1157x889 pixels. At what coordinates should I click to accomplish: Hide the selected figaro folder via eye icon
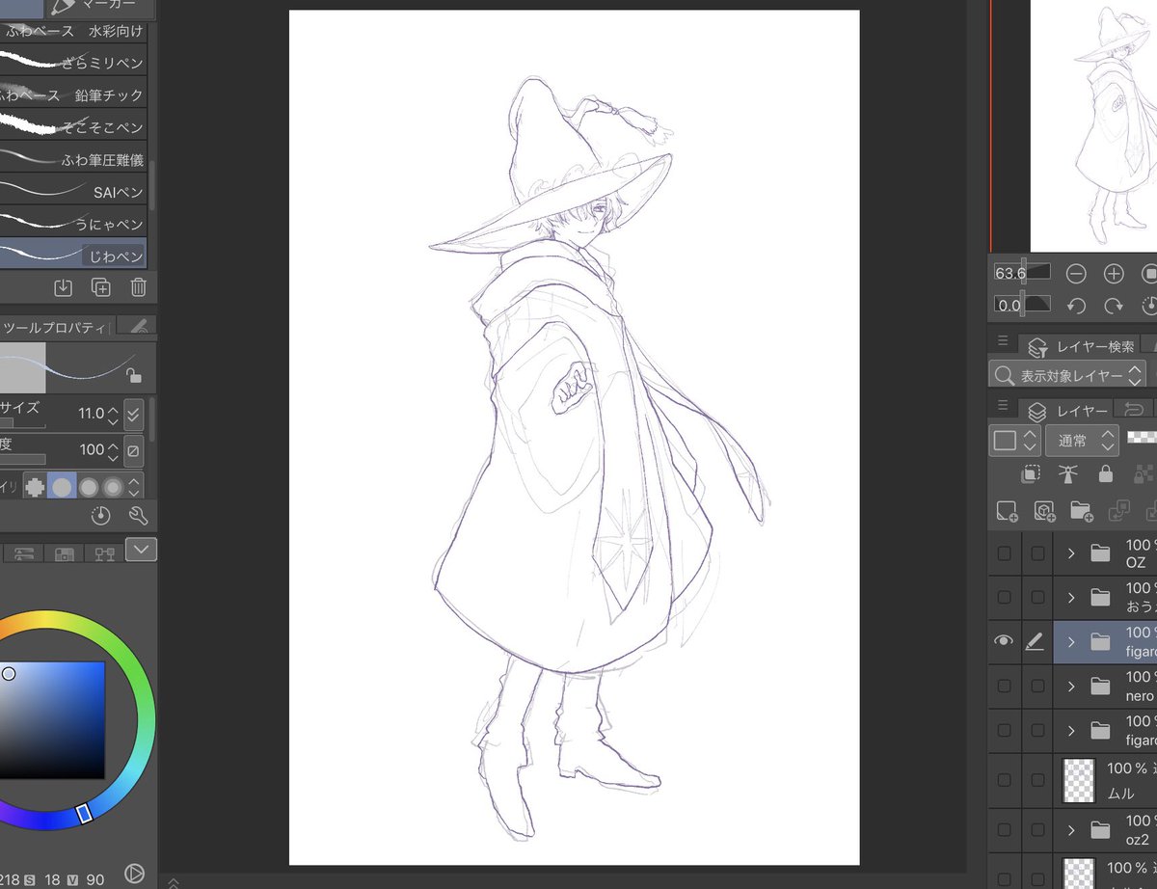point(1004,641)
